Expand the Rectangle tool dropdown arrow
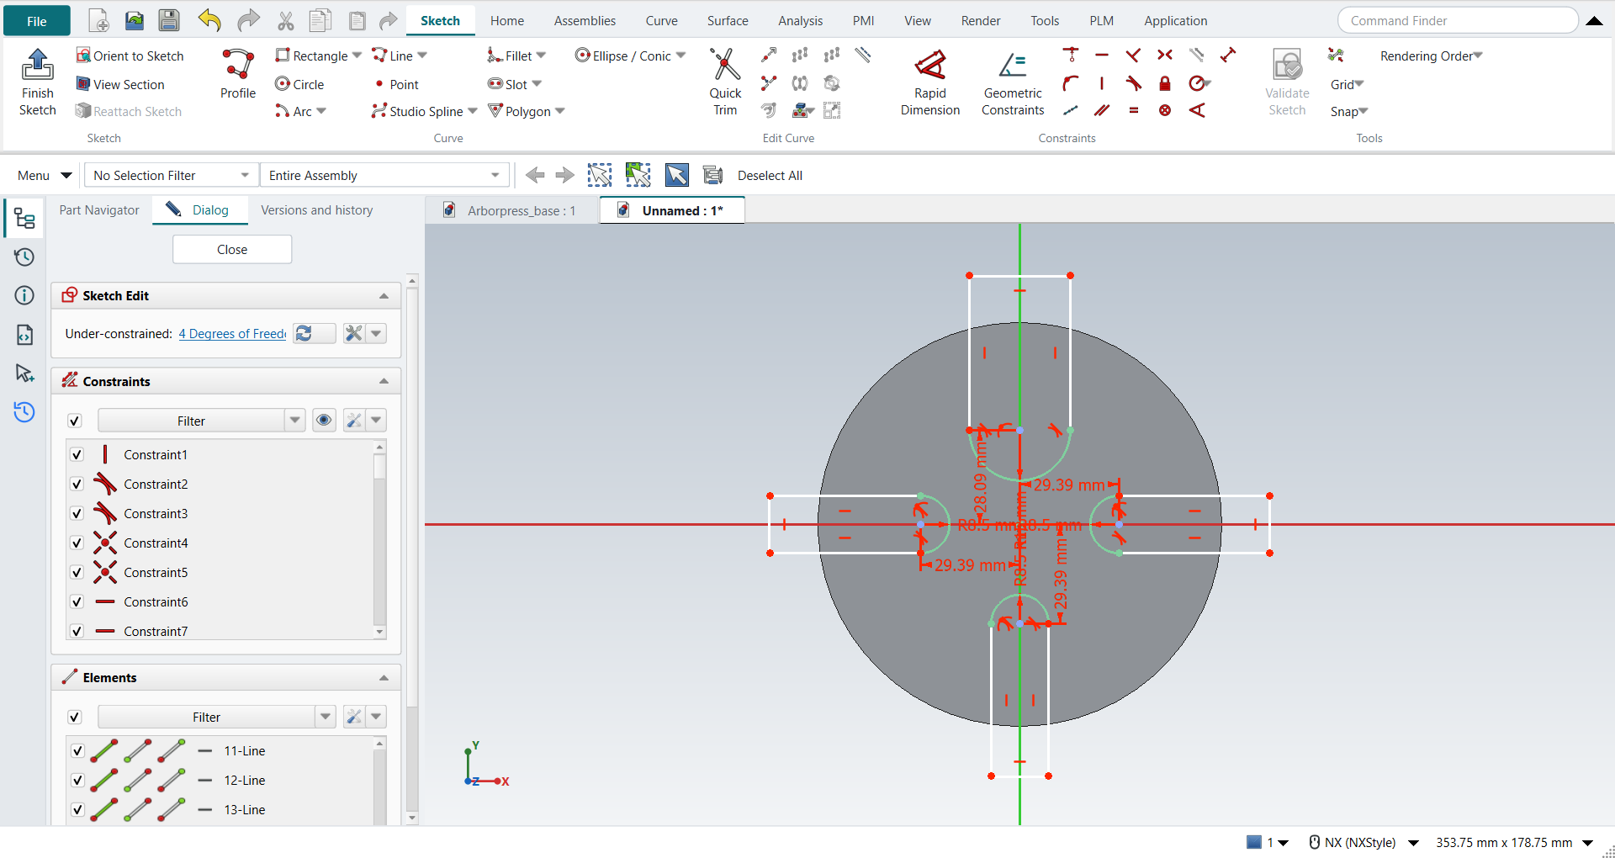The width and height of the screenshot is (1615, 858). (357, 56)
